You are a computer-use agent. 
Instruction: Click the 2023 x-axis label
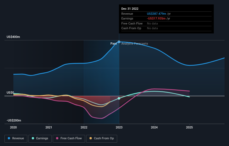[x=119, y=128]
